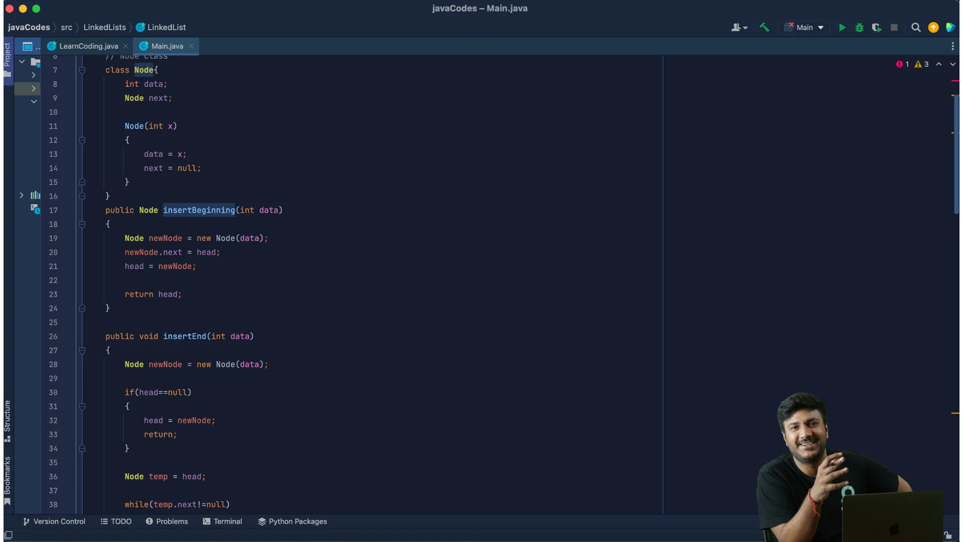Toggle the Project tool window stripe
The height and width of the screenshot is (542, 963).
coord(8,60)
